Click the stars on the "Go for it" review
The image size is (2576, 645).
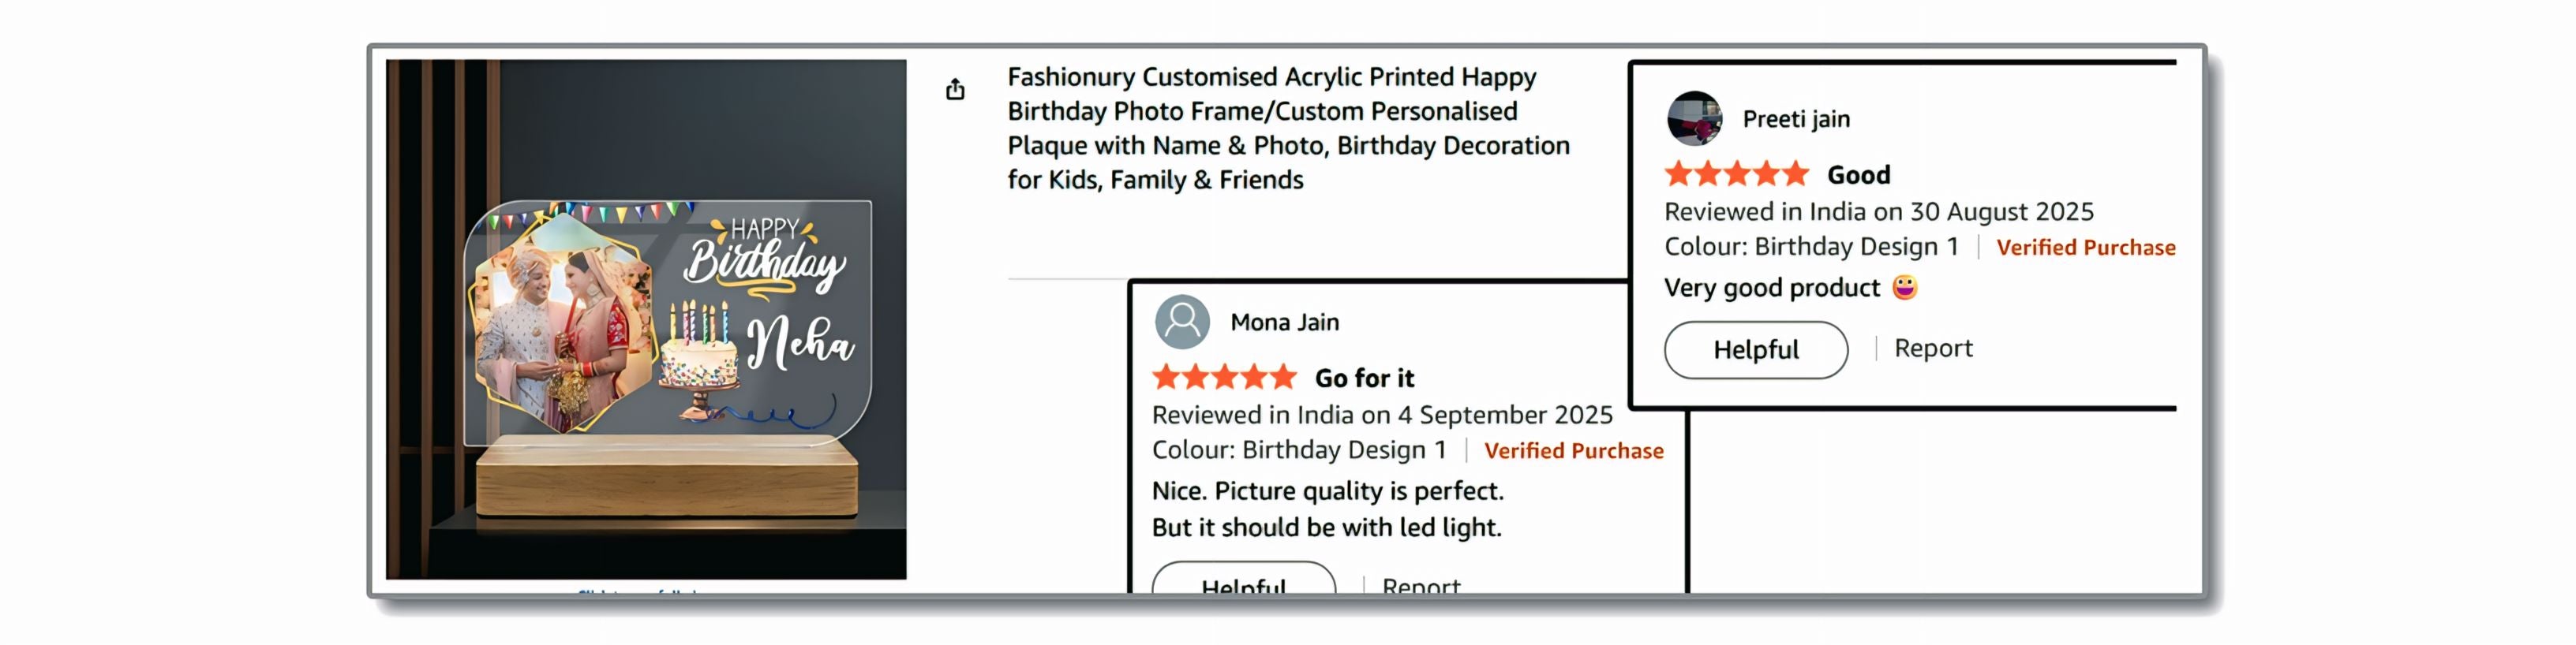[1224, 378]
